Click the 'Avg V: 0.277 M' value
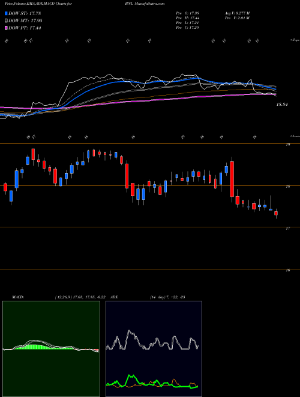This screenshot has height=397, width=300. 237,13
